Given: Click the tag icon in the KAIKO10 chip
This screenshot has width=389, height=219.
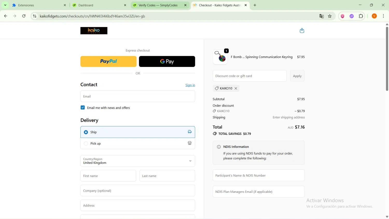Looking at the screenshot, I should pos(217,88).
